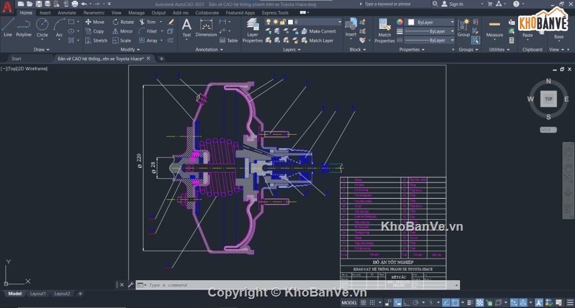
Task: Select the Dimension tool
Action: (206, 28)
